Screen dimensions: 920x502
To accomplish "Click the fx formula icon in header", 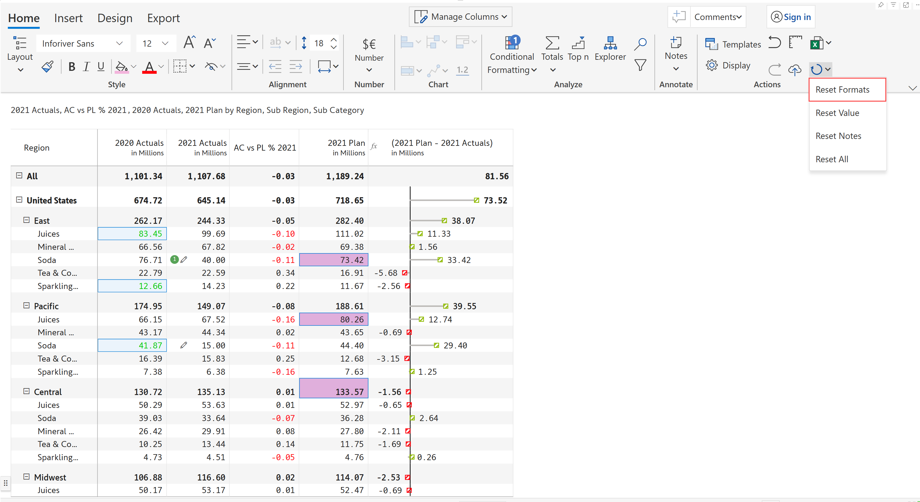I will tap(374, 146).
